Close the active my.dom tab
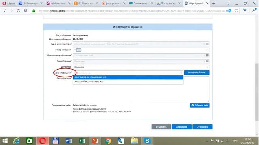The width and height of the screenshot is (259, 145). [x=207, y=3]
